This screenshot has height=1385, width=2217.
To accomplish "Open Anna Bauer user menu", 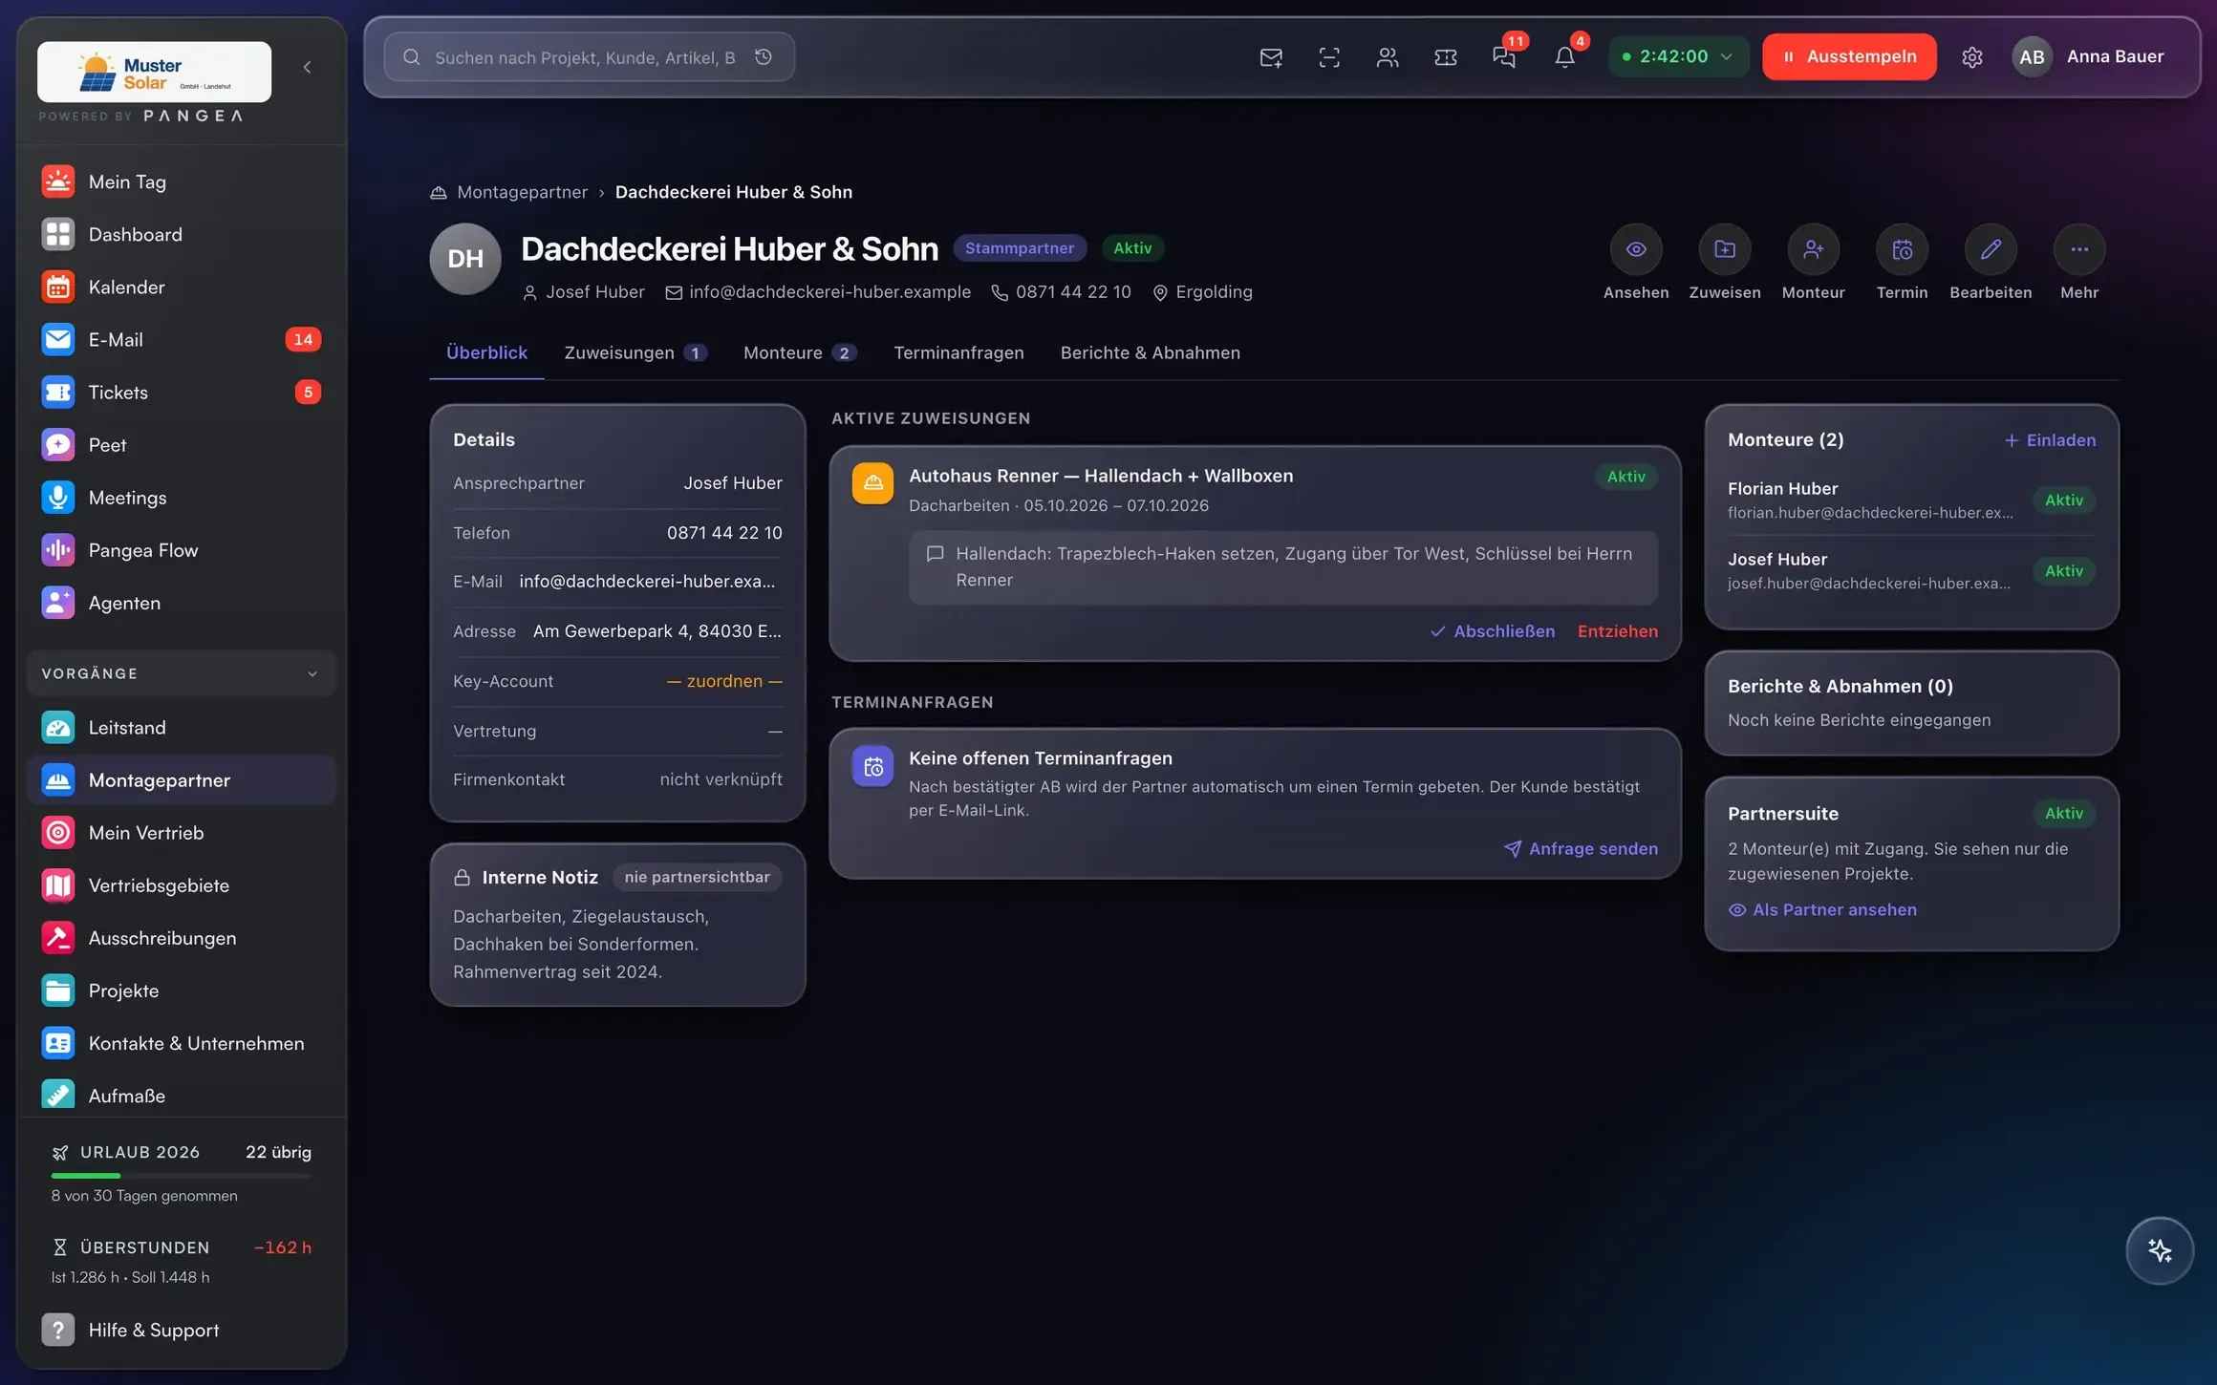I will 2089,56.
